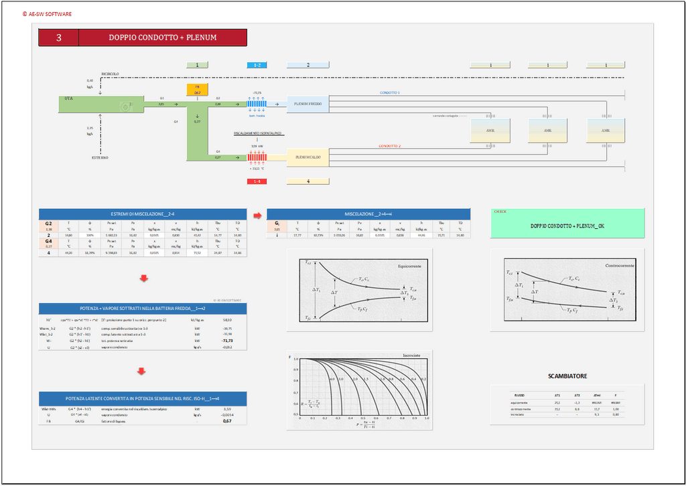Screen dimensions: 686x486
Task: Click red arrow beside Estremi di Miscelazione table
Action: (257, 216)
